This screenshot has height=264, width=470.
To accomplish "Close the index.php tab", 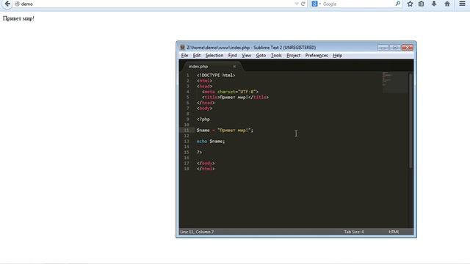I will (x=234, y=67).
